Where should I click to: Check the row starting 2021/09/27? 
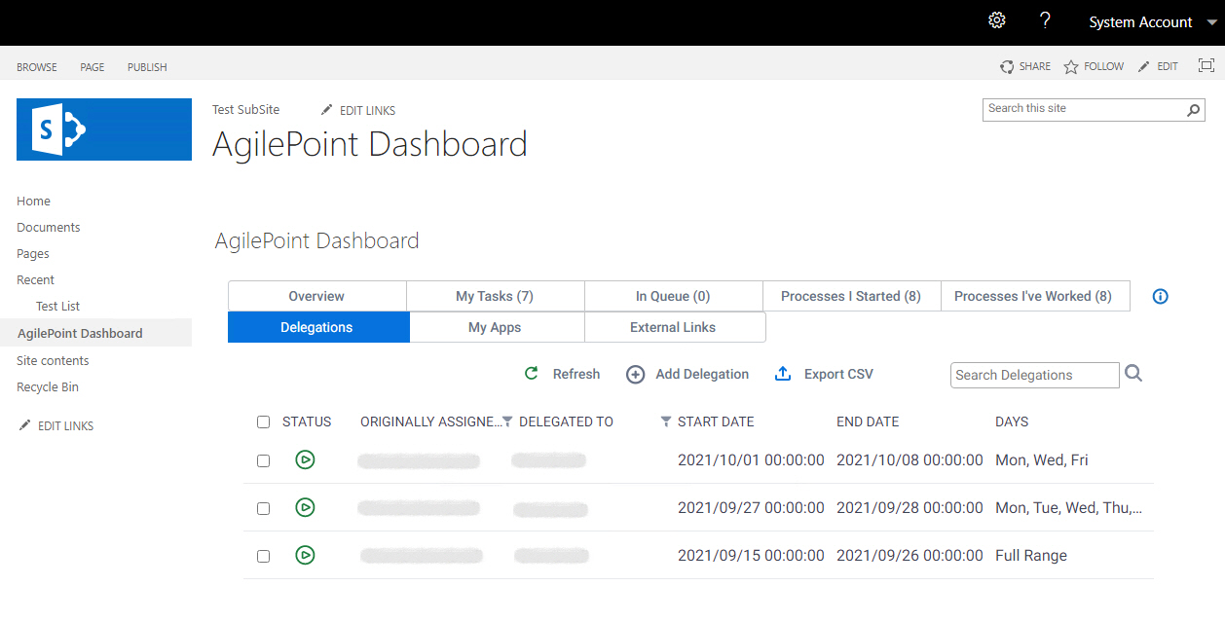[263, 508]
